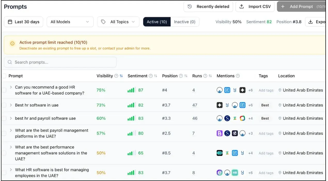Switch to the Inactive (0) tab
Image resolution: width=328 pixels, height=181 pixels.
[x=185, y=22]
